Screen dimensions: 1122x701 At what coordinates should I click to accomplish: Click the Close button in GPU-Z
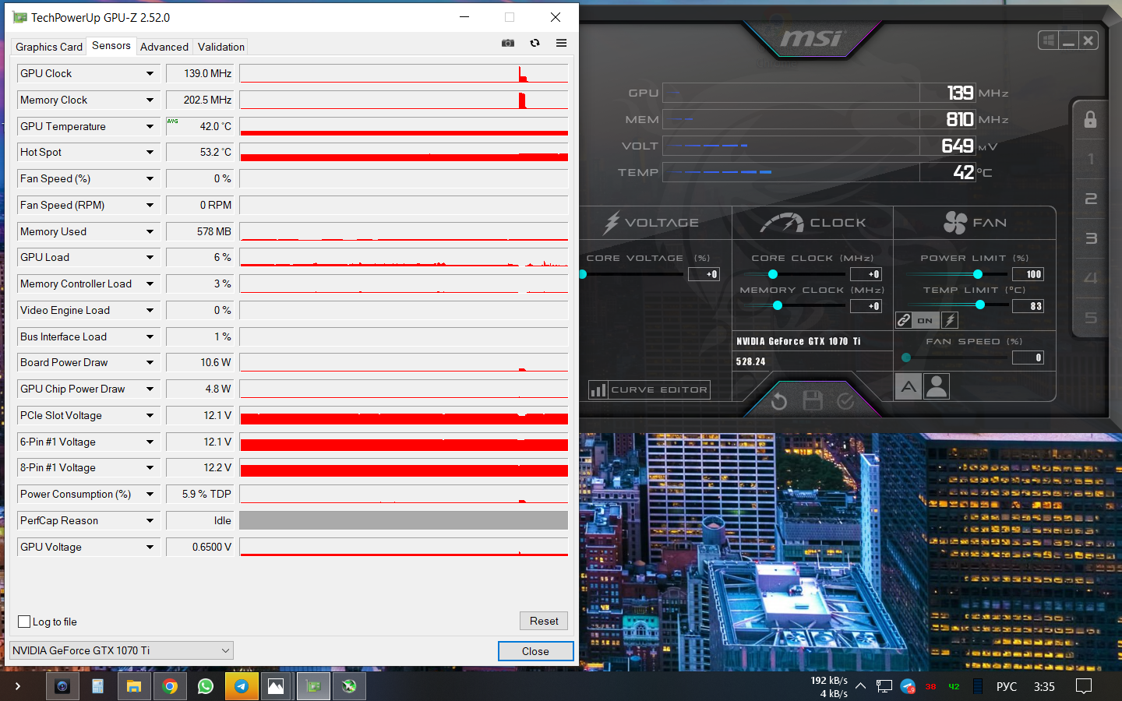coord(535,651)
